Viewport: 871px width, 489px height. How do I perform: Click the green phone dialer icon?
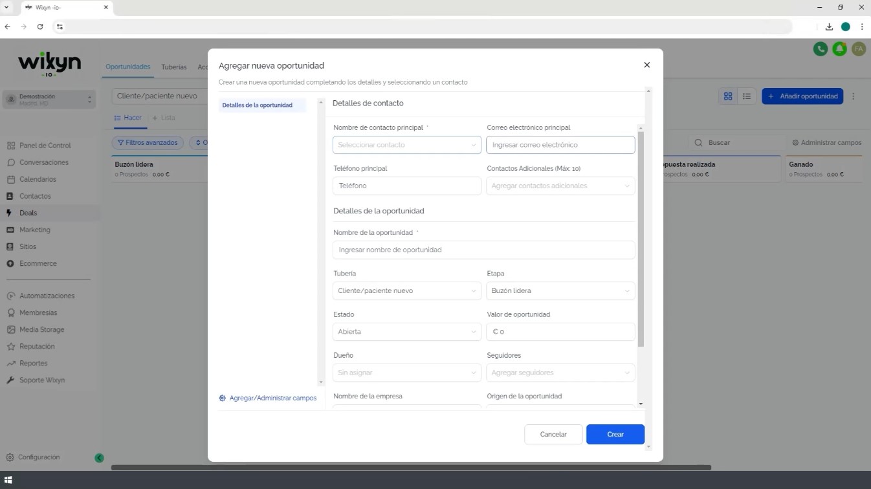(x=821, y=49)
